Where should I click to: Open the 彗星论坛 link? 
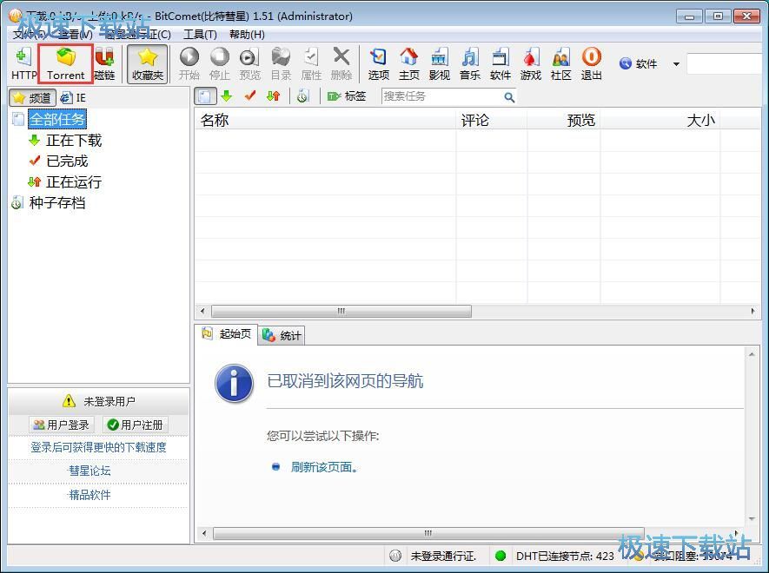89,471
